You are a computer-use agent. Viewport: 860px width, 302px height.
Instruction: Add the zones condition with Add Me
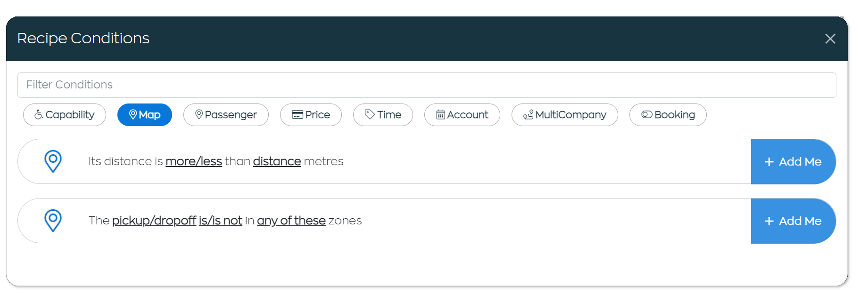pos(793,221)
